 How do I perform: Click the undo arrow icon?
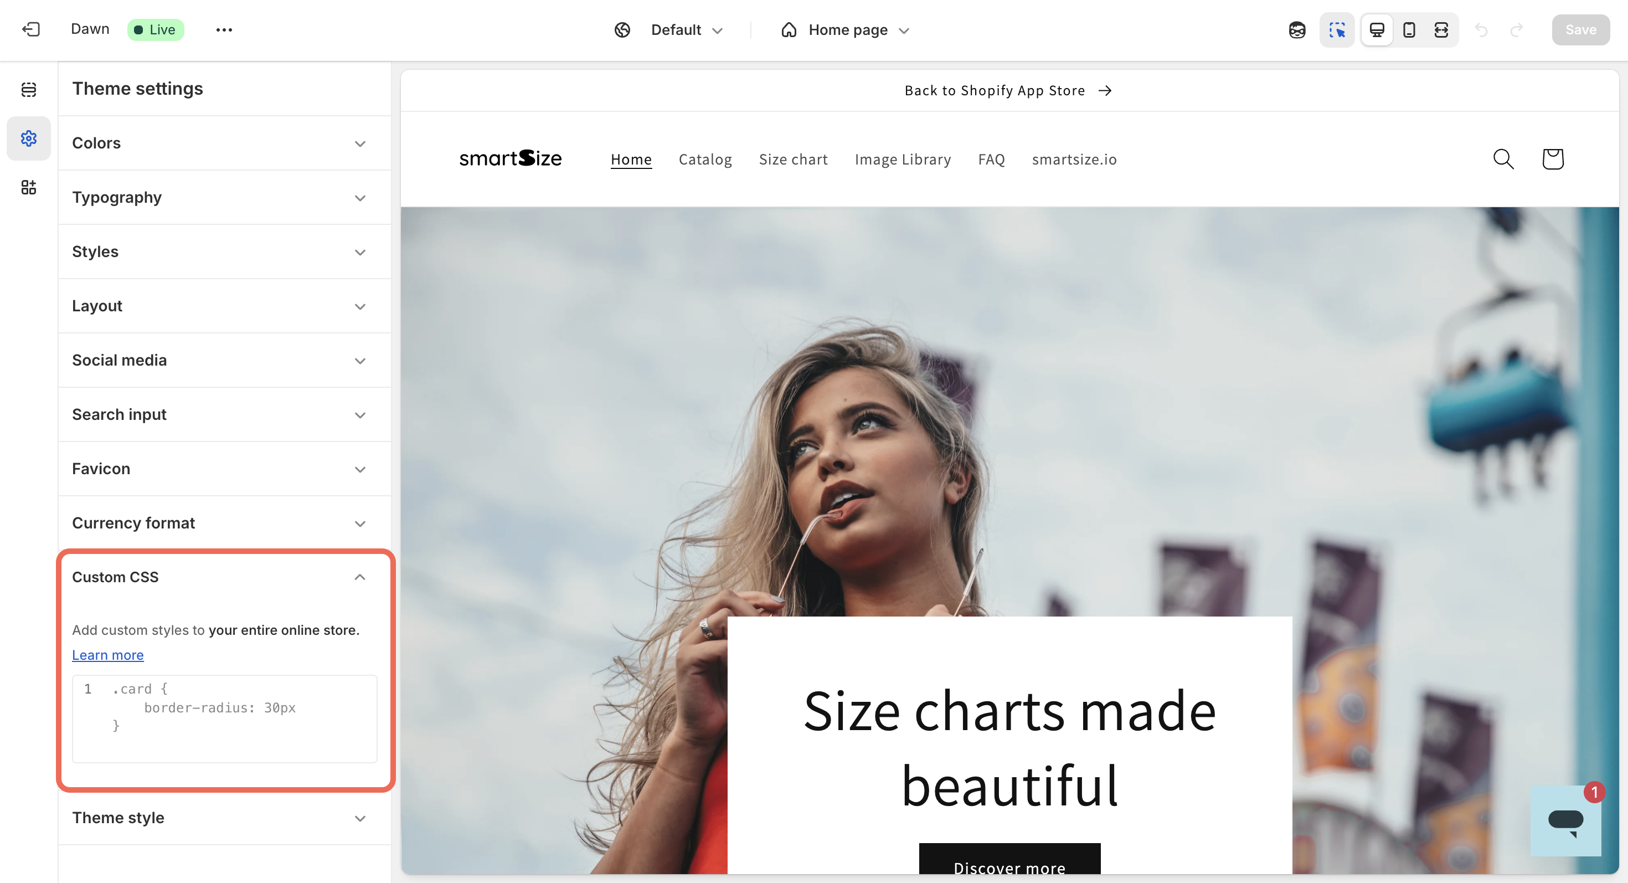pyautogui.click(x=1481, y=30)
